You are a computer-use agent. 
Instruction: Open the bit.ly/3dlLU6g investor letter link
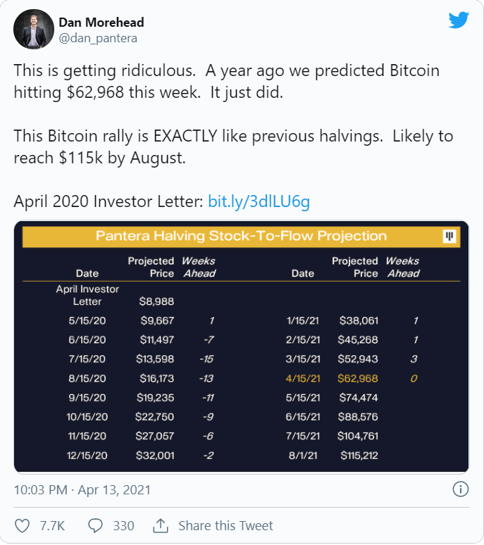coord(259,202)
